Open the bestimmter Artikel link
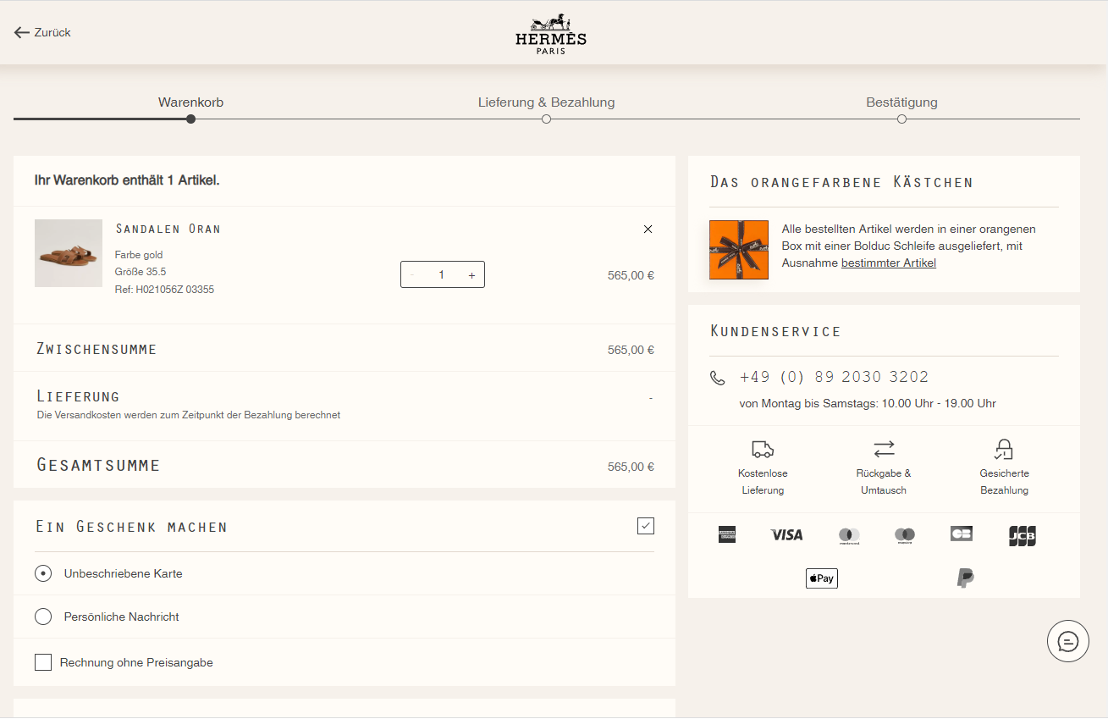 [889, 263]
